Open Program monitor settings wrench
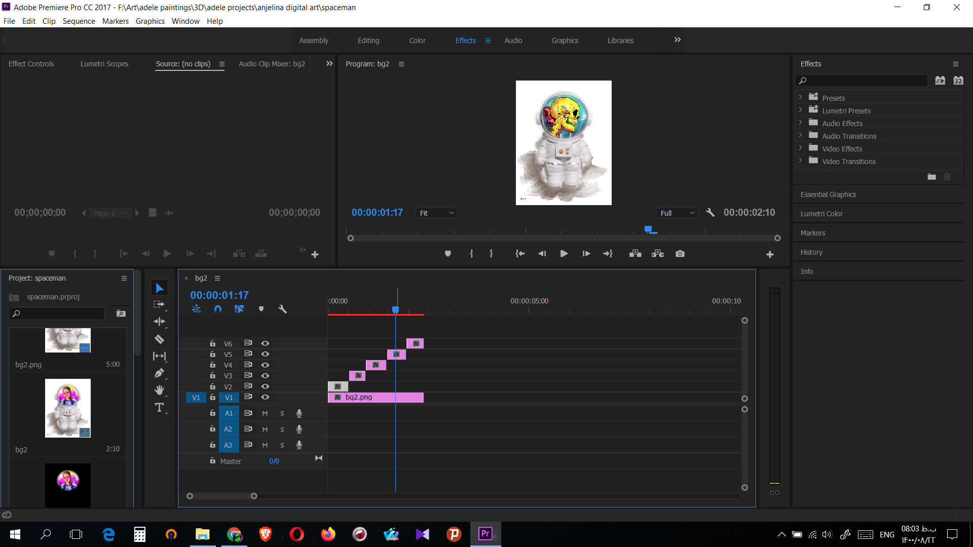Image resolution: width=973 pixels, height=547 pixels. pos(710,213)
